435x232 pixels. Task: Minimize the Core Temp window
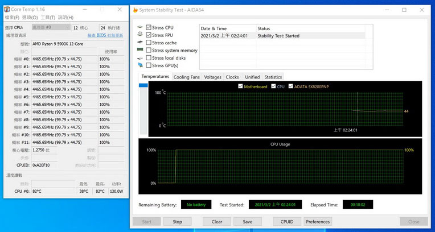pyautogui.click(x=86, y=10)
